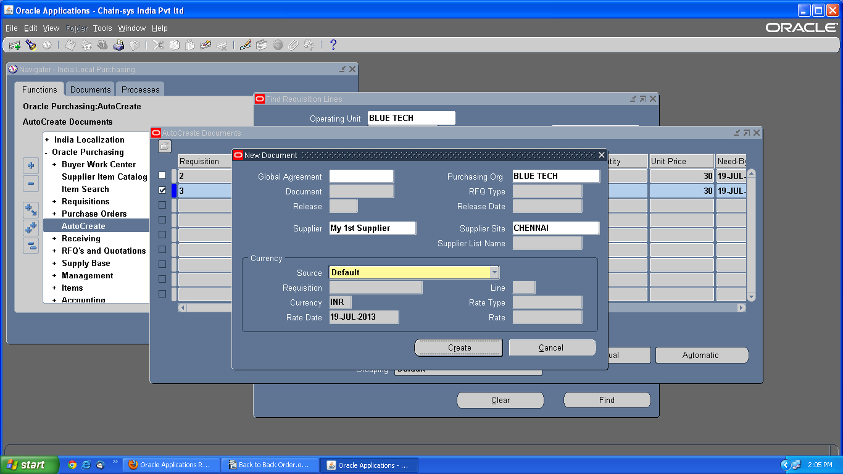The width and height of the screenshot is (843, 474).
Task: Open the Tools menu
Action: click(x=102, y=28)
